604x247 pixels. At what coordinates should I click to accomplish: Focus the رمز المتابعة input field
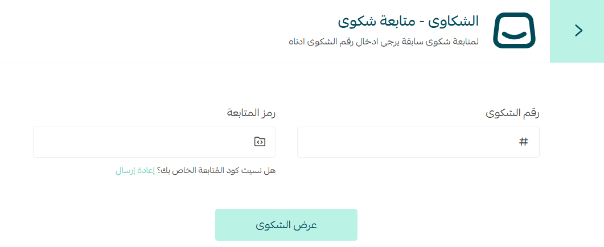click(x=142, y=142)
